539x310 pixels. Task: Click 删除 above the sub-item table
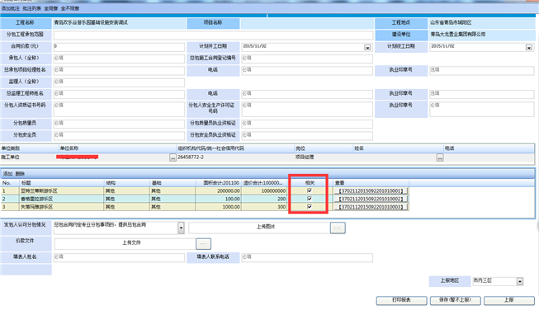point(20,174)
